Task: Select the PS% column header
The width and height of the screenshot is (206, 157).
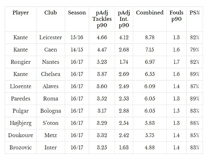Action: pos(195,13)
